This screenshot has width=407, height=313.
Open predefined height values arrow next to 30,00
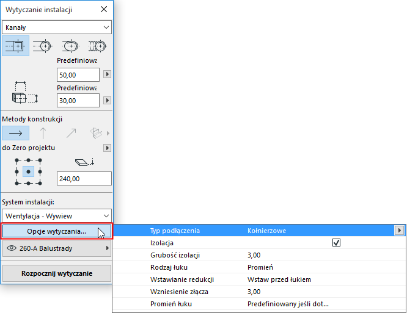pyautogui.click(x=107, y=100)
